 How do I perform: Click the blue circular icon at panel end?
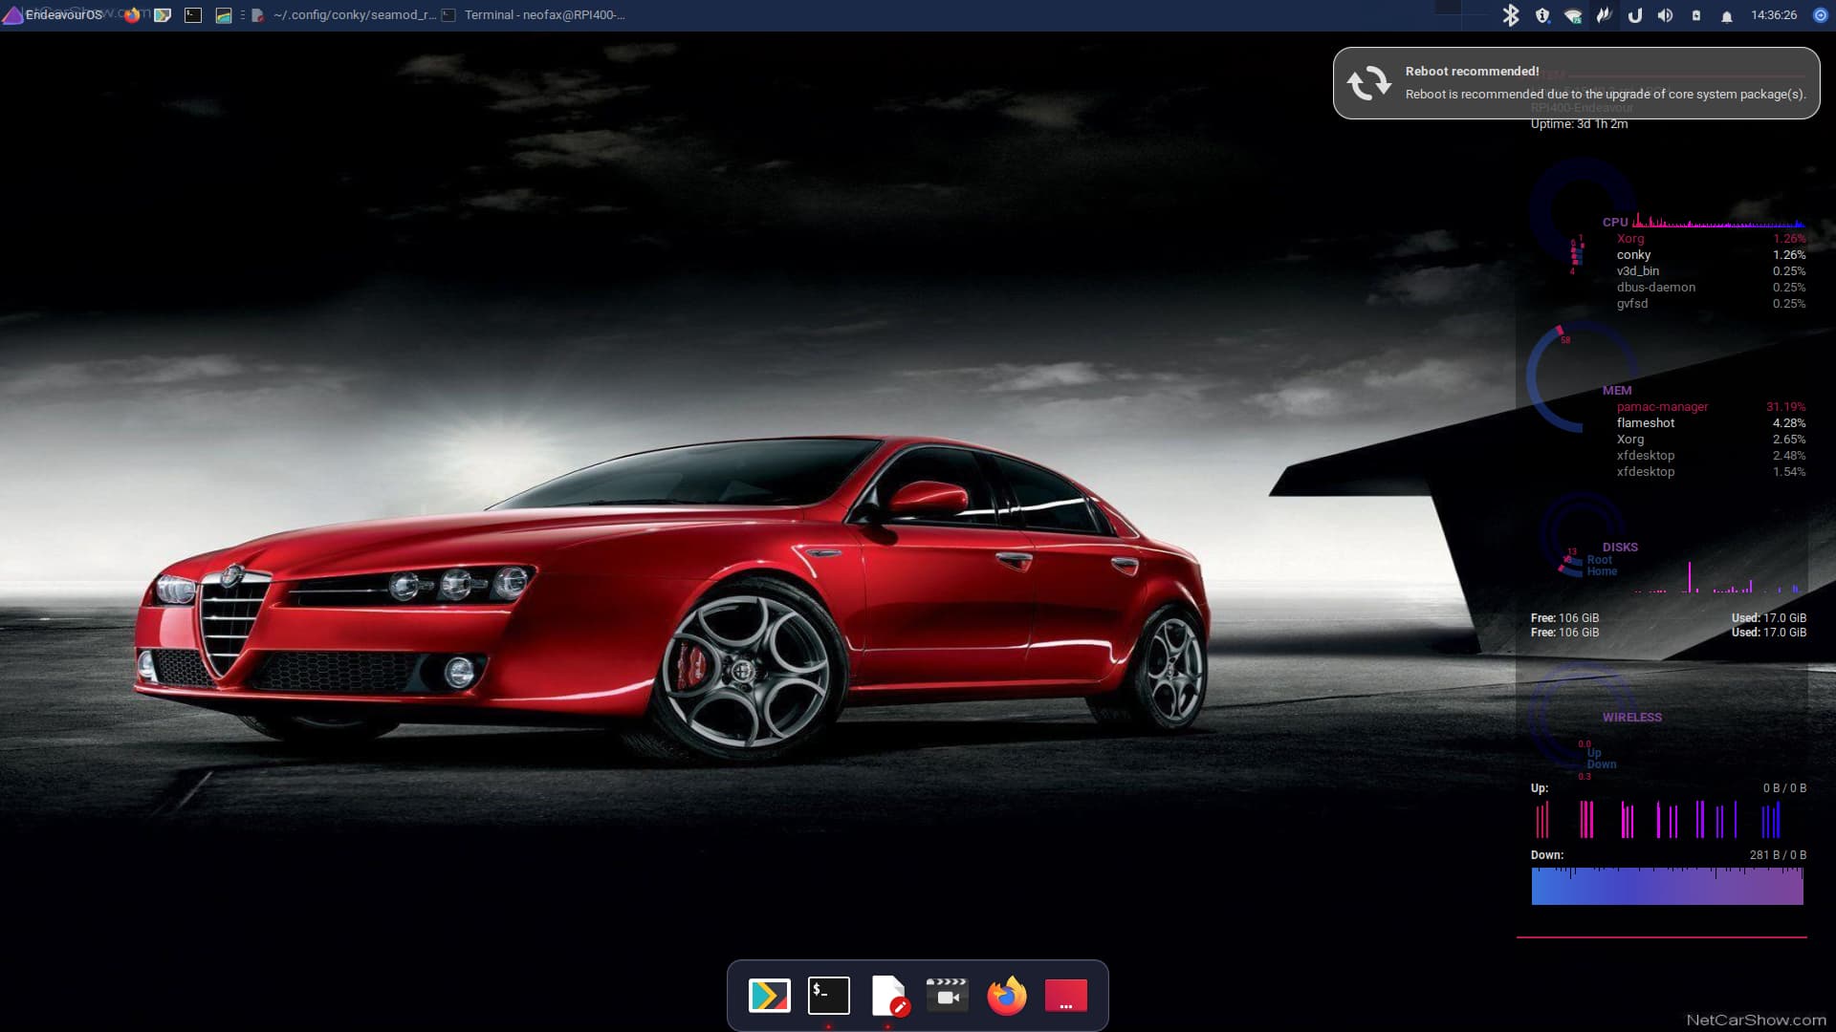coord(1821,15)
